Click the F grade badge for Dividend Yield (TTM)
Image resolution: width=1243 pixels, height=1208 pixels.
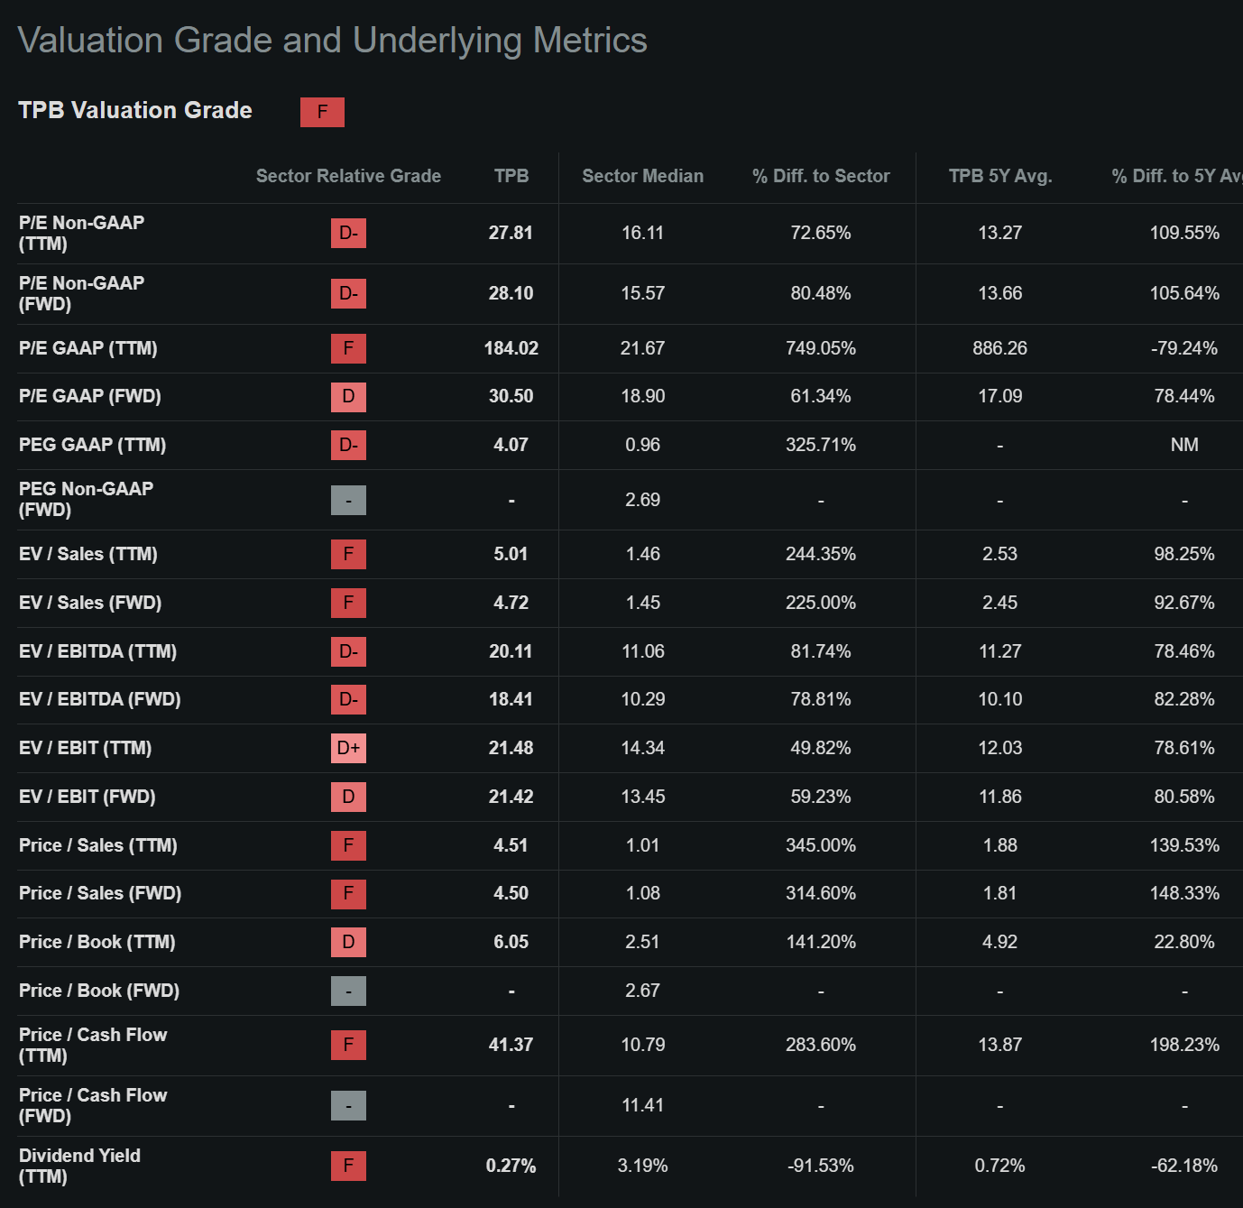pos(348,1166)
